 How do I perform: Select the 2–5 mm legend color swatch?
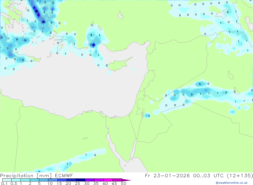pyautogui.click(x=34, y=180)
